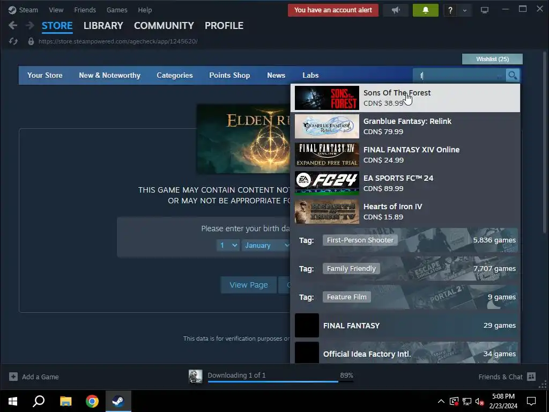Open the View menu
Screen dimensions: 549x412
[56, 10]
